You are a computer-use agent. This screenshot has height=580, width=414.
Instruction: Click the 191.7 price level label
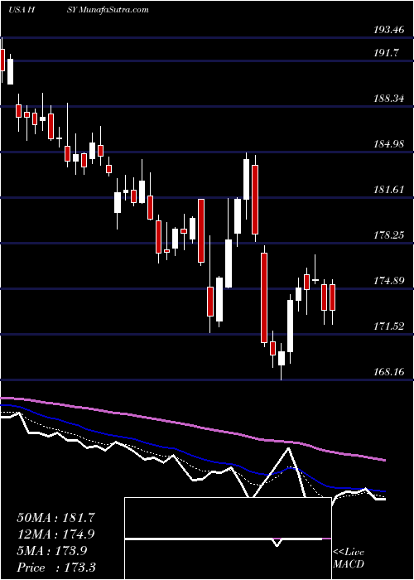point(388,53)
